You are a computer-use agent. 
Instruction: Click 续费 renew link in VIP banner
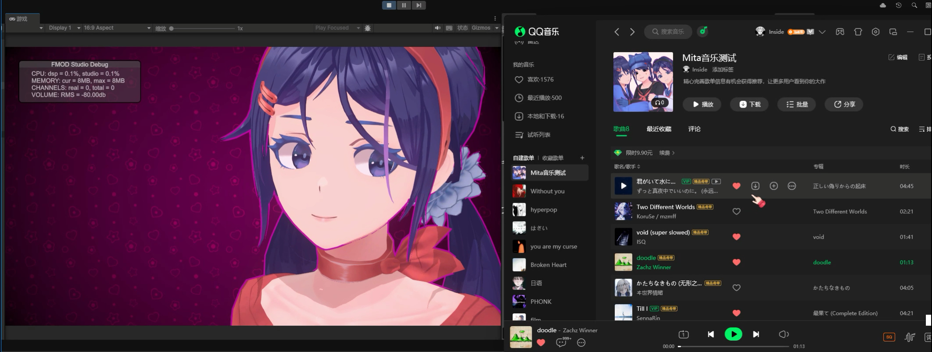pyautogui.click(x=667, y=153)
